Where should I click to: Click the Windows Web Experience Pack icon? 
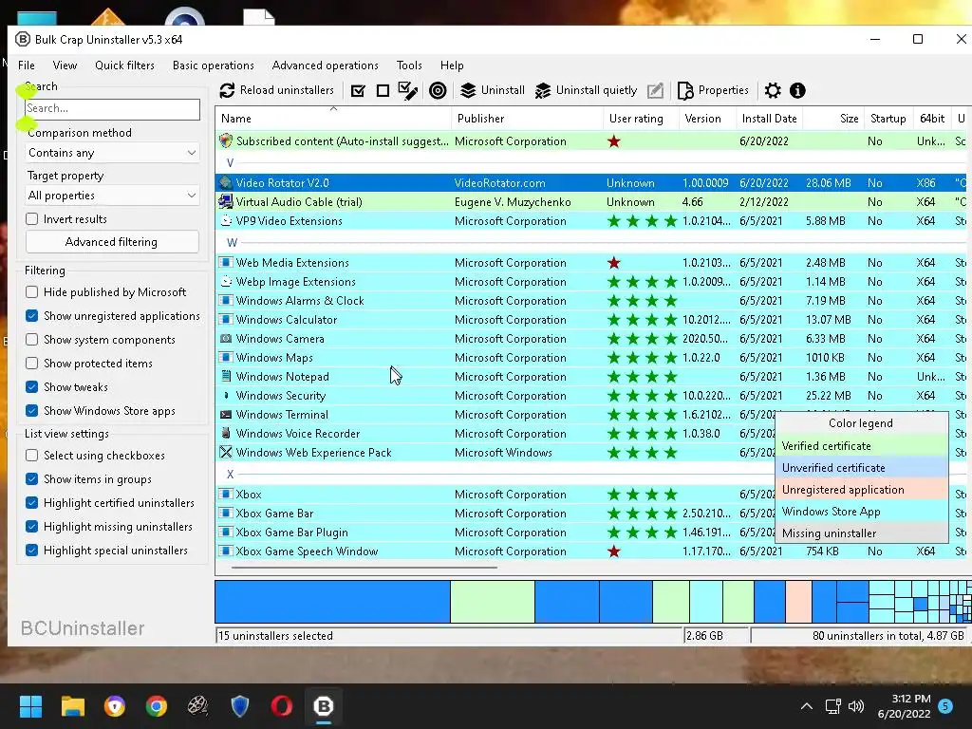tap(226, 452)
